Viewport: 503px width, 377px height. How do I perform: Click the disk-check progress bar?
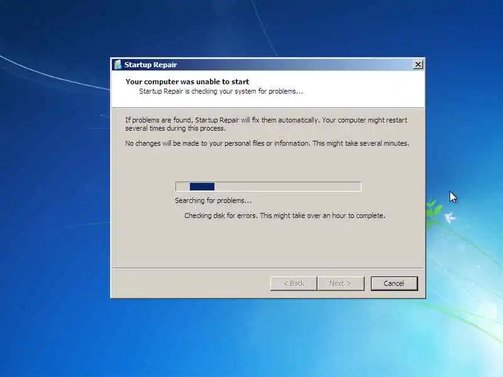coord(268,187)
